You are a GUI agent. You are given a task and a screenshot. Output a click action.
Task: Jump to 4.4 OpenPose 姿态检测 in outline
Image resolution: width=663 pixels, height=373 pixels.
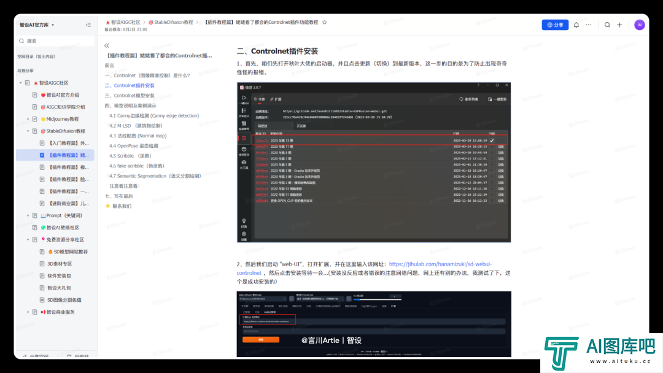(x=134, y=146)
